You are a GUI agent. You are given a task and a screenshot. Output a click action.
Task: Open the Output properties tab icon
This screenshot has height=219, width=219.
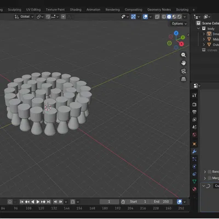point(194,112)
